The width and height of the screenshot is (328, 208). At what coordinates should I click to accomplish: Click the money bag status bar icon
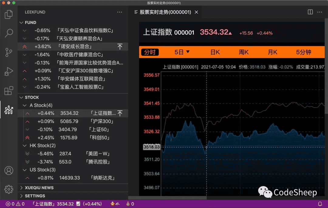130,204
